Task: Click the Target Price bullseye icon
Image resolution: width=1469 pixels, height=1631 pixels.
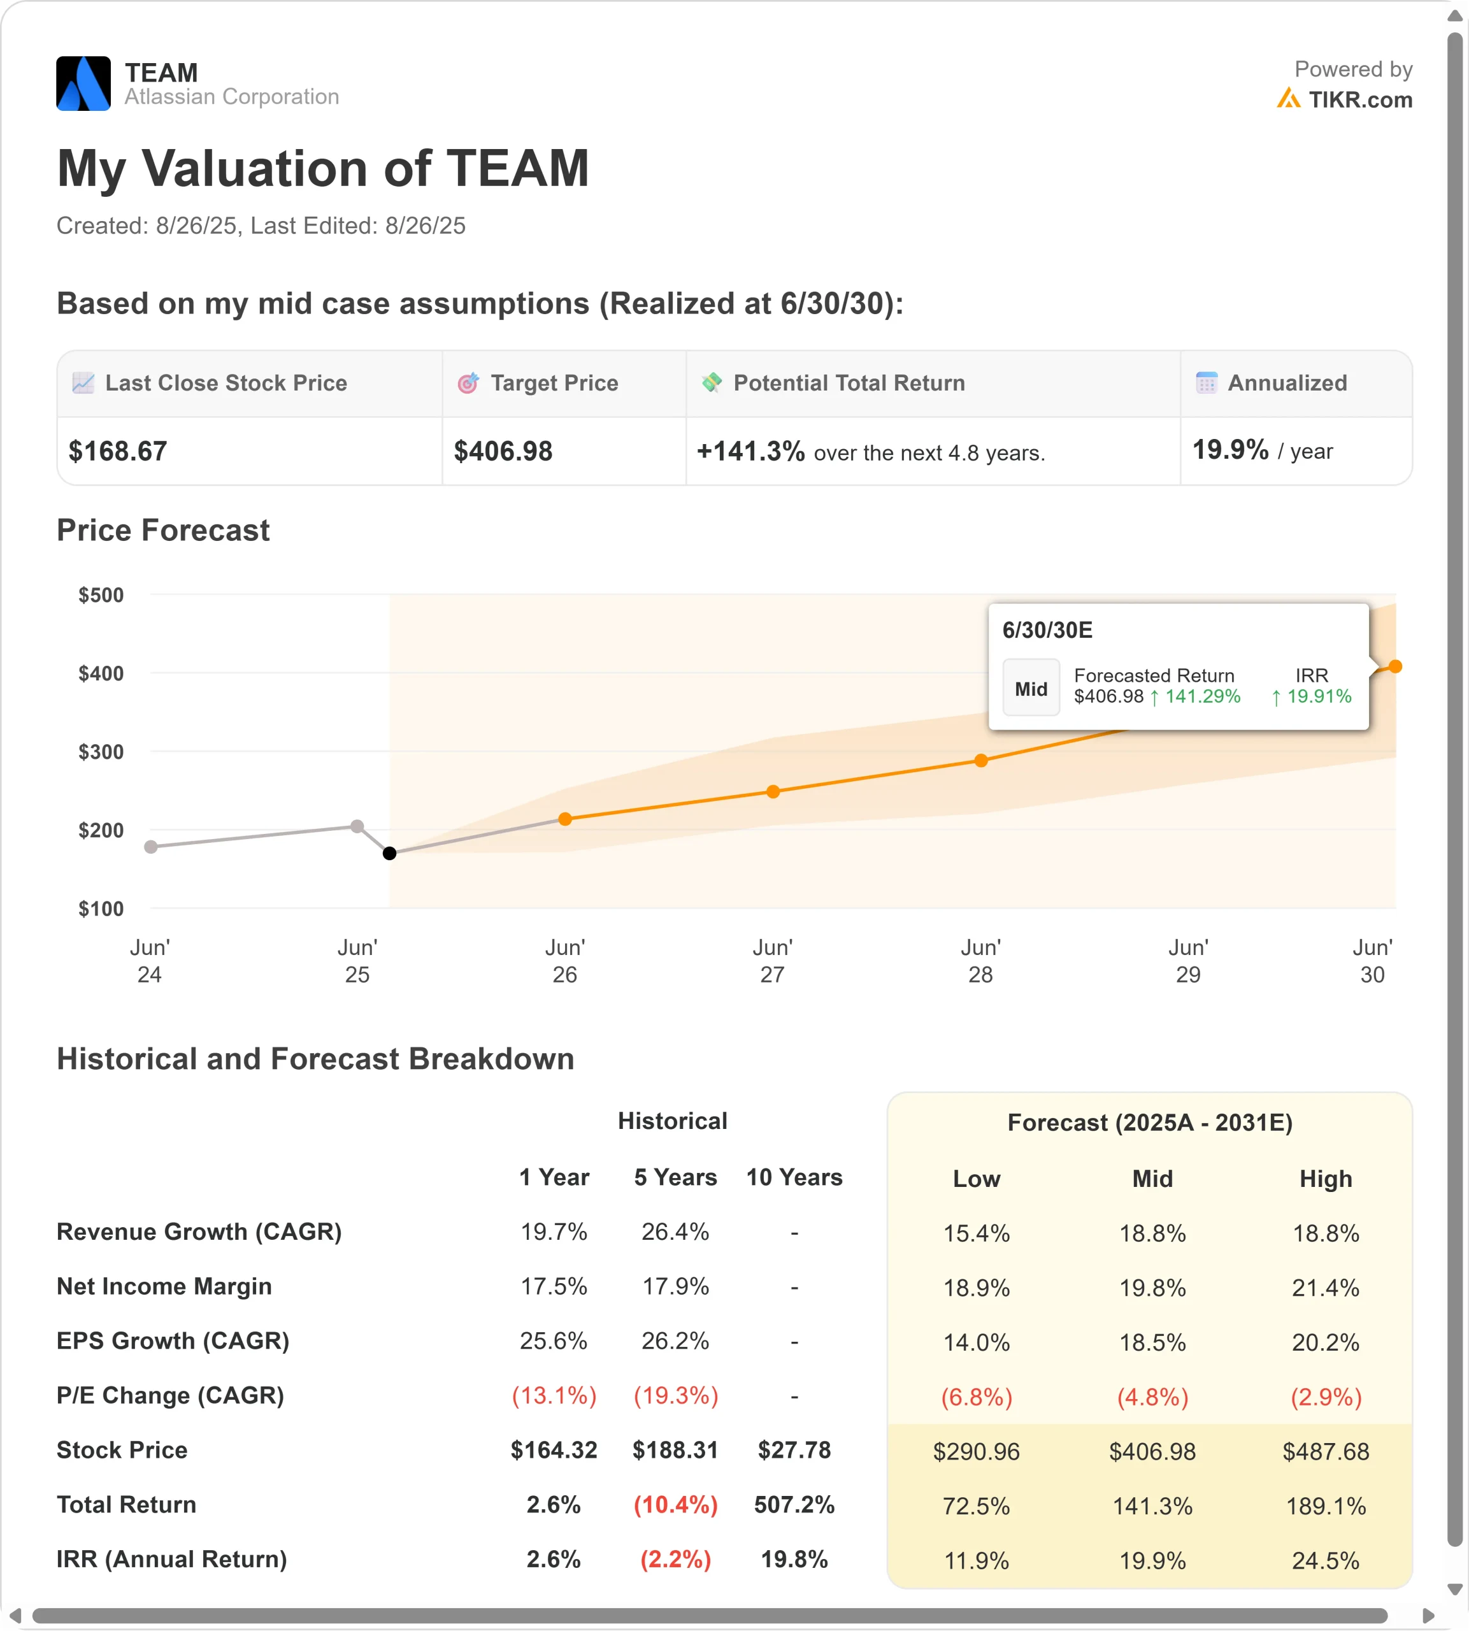Action: [468, 382]
